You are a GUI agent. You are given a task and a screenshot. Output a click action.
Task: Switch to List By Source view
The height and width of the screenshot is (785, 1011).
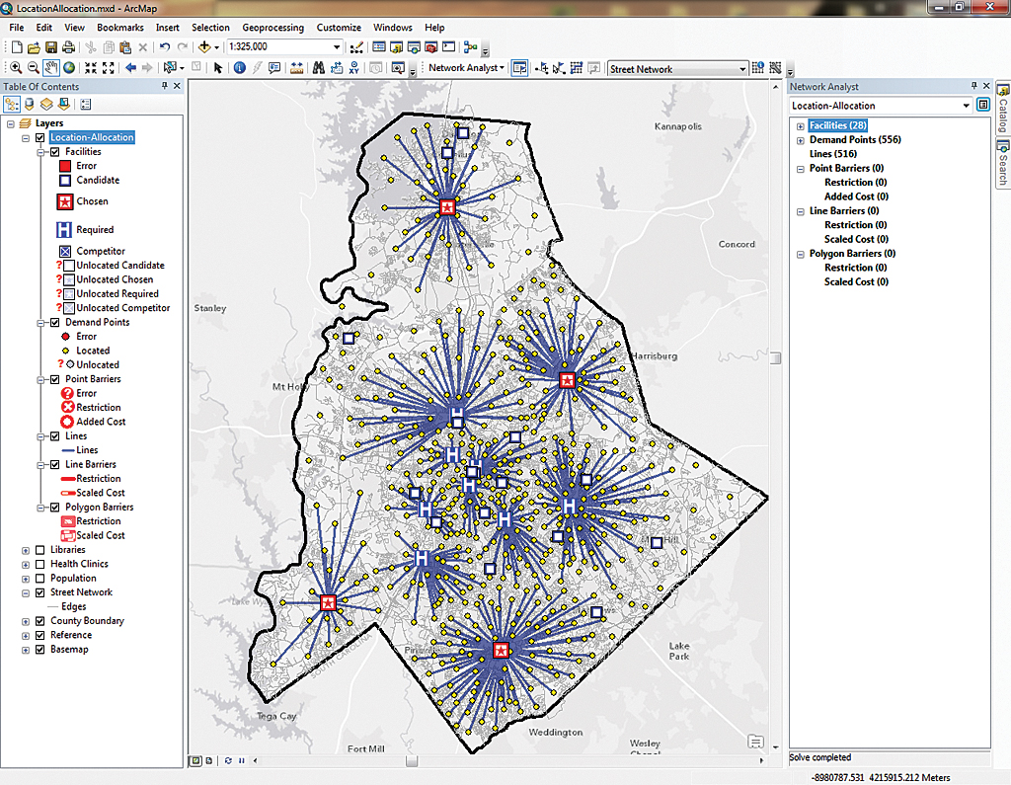click(x=28, y=104)
